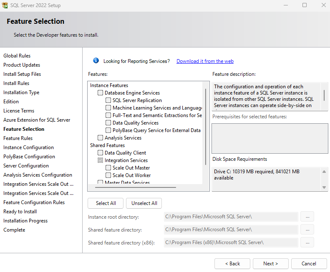Select the Analysis Services Configuration step

[x=38, y=175]
